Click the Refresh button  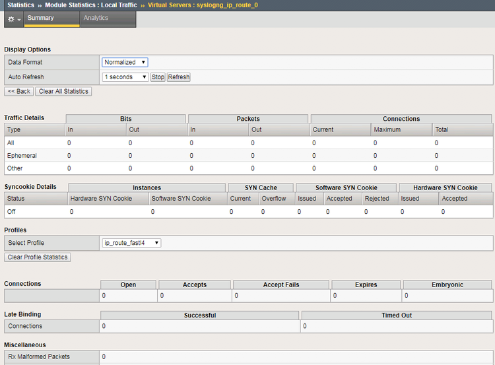178,77
